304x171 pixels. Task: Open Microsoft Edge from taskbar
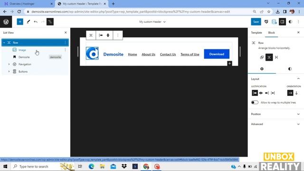coord(91,166)
